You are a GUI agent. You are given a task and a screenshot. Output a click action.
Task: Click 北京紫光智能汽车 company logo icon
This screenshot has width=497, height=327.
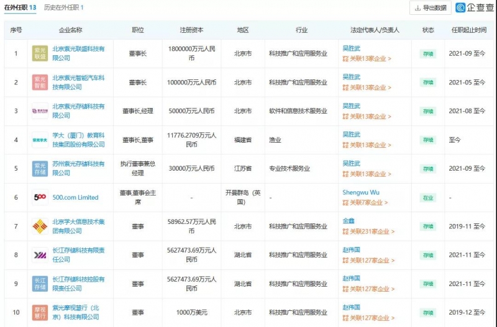point(40,83)
